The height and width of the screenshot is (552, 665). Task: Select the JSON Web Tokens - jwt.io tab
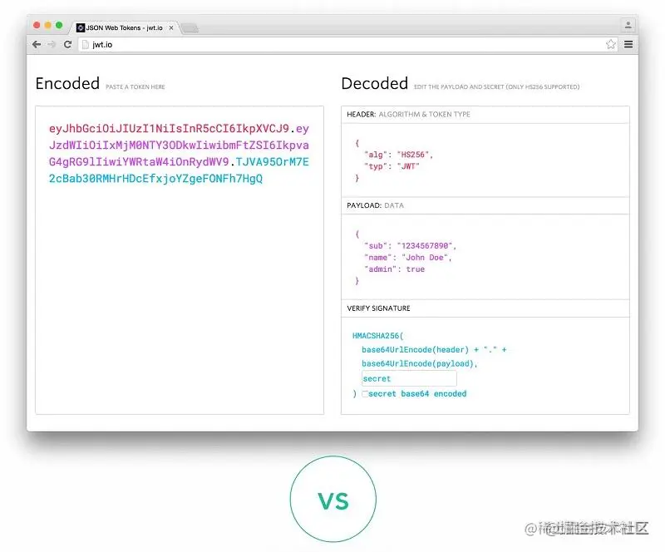(x=125, y=27)
